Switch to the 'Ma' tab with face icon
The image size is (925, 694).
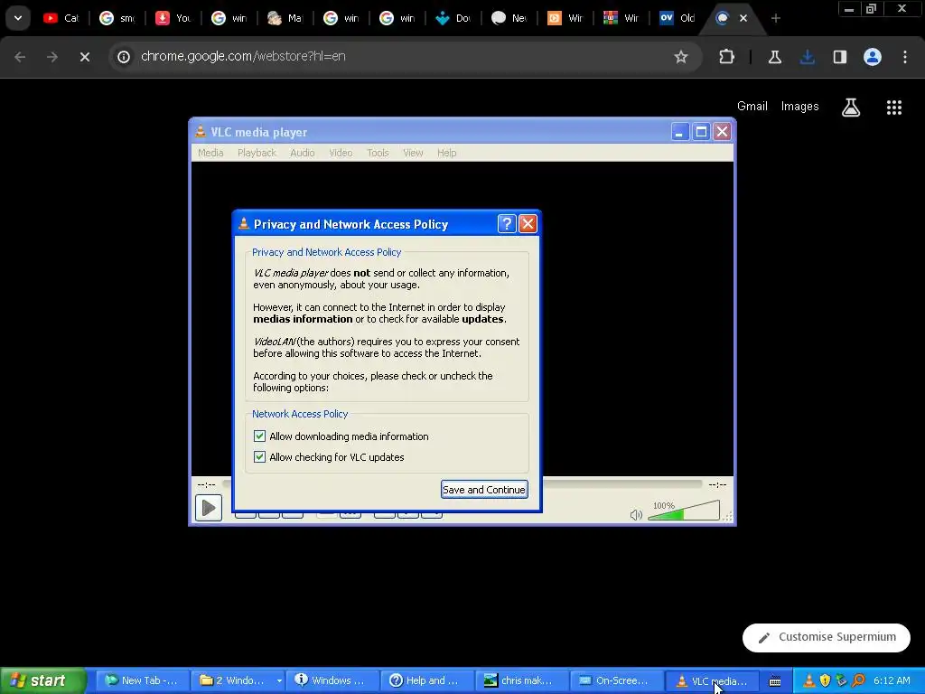(x=285, y=18)
